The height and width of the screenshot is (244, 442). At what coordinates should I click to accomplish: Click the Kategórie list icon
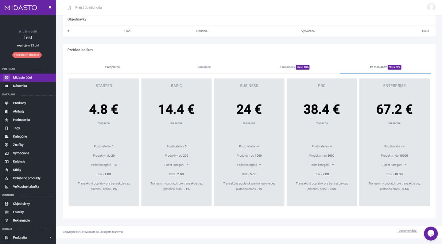coord(6,136)
